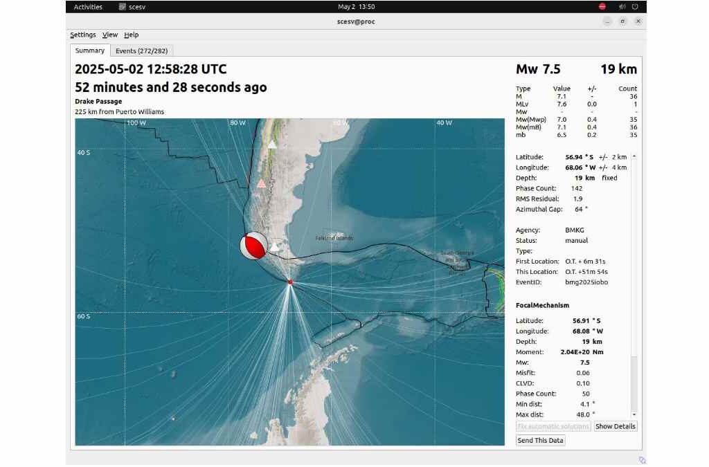Screen dimensions: 709x467
Task: Click the 60 S latitude label on map
Action: coord(84,316)
